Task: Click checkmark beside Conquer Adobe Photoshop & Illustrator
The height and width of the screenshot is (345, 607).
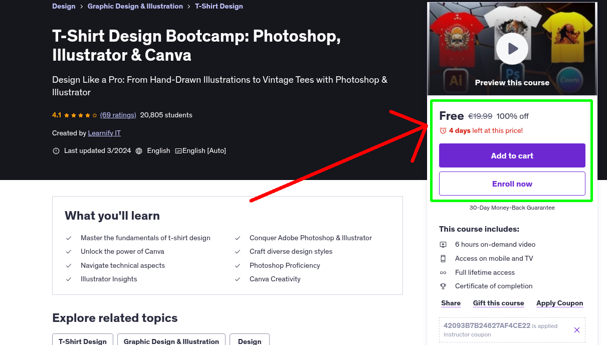Action: pyautogui.click(x=238, y=238)
